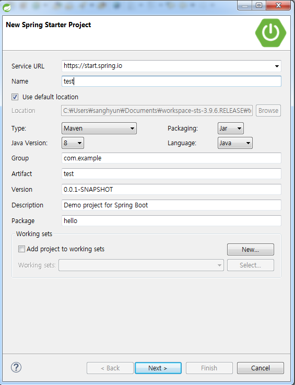Viewport: 295px width, 385px height.
Task: Click the Service URL text https://start.spring.io
Action: point(93,66)
